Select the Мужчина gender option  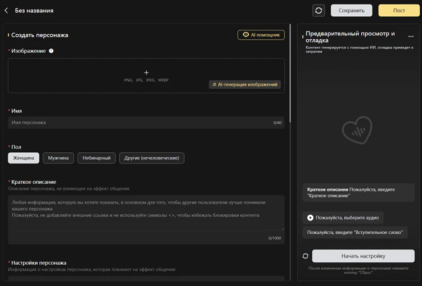tap(58, 158)
